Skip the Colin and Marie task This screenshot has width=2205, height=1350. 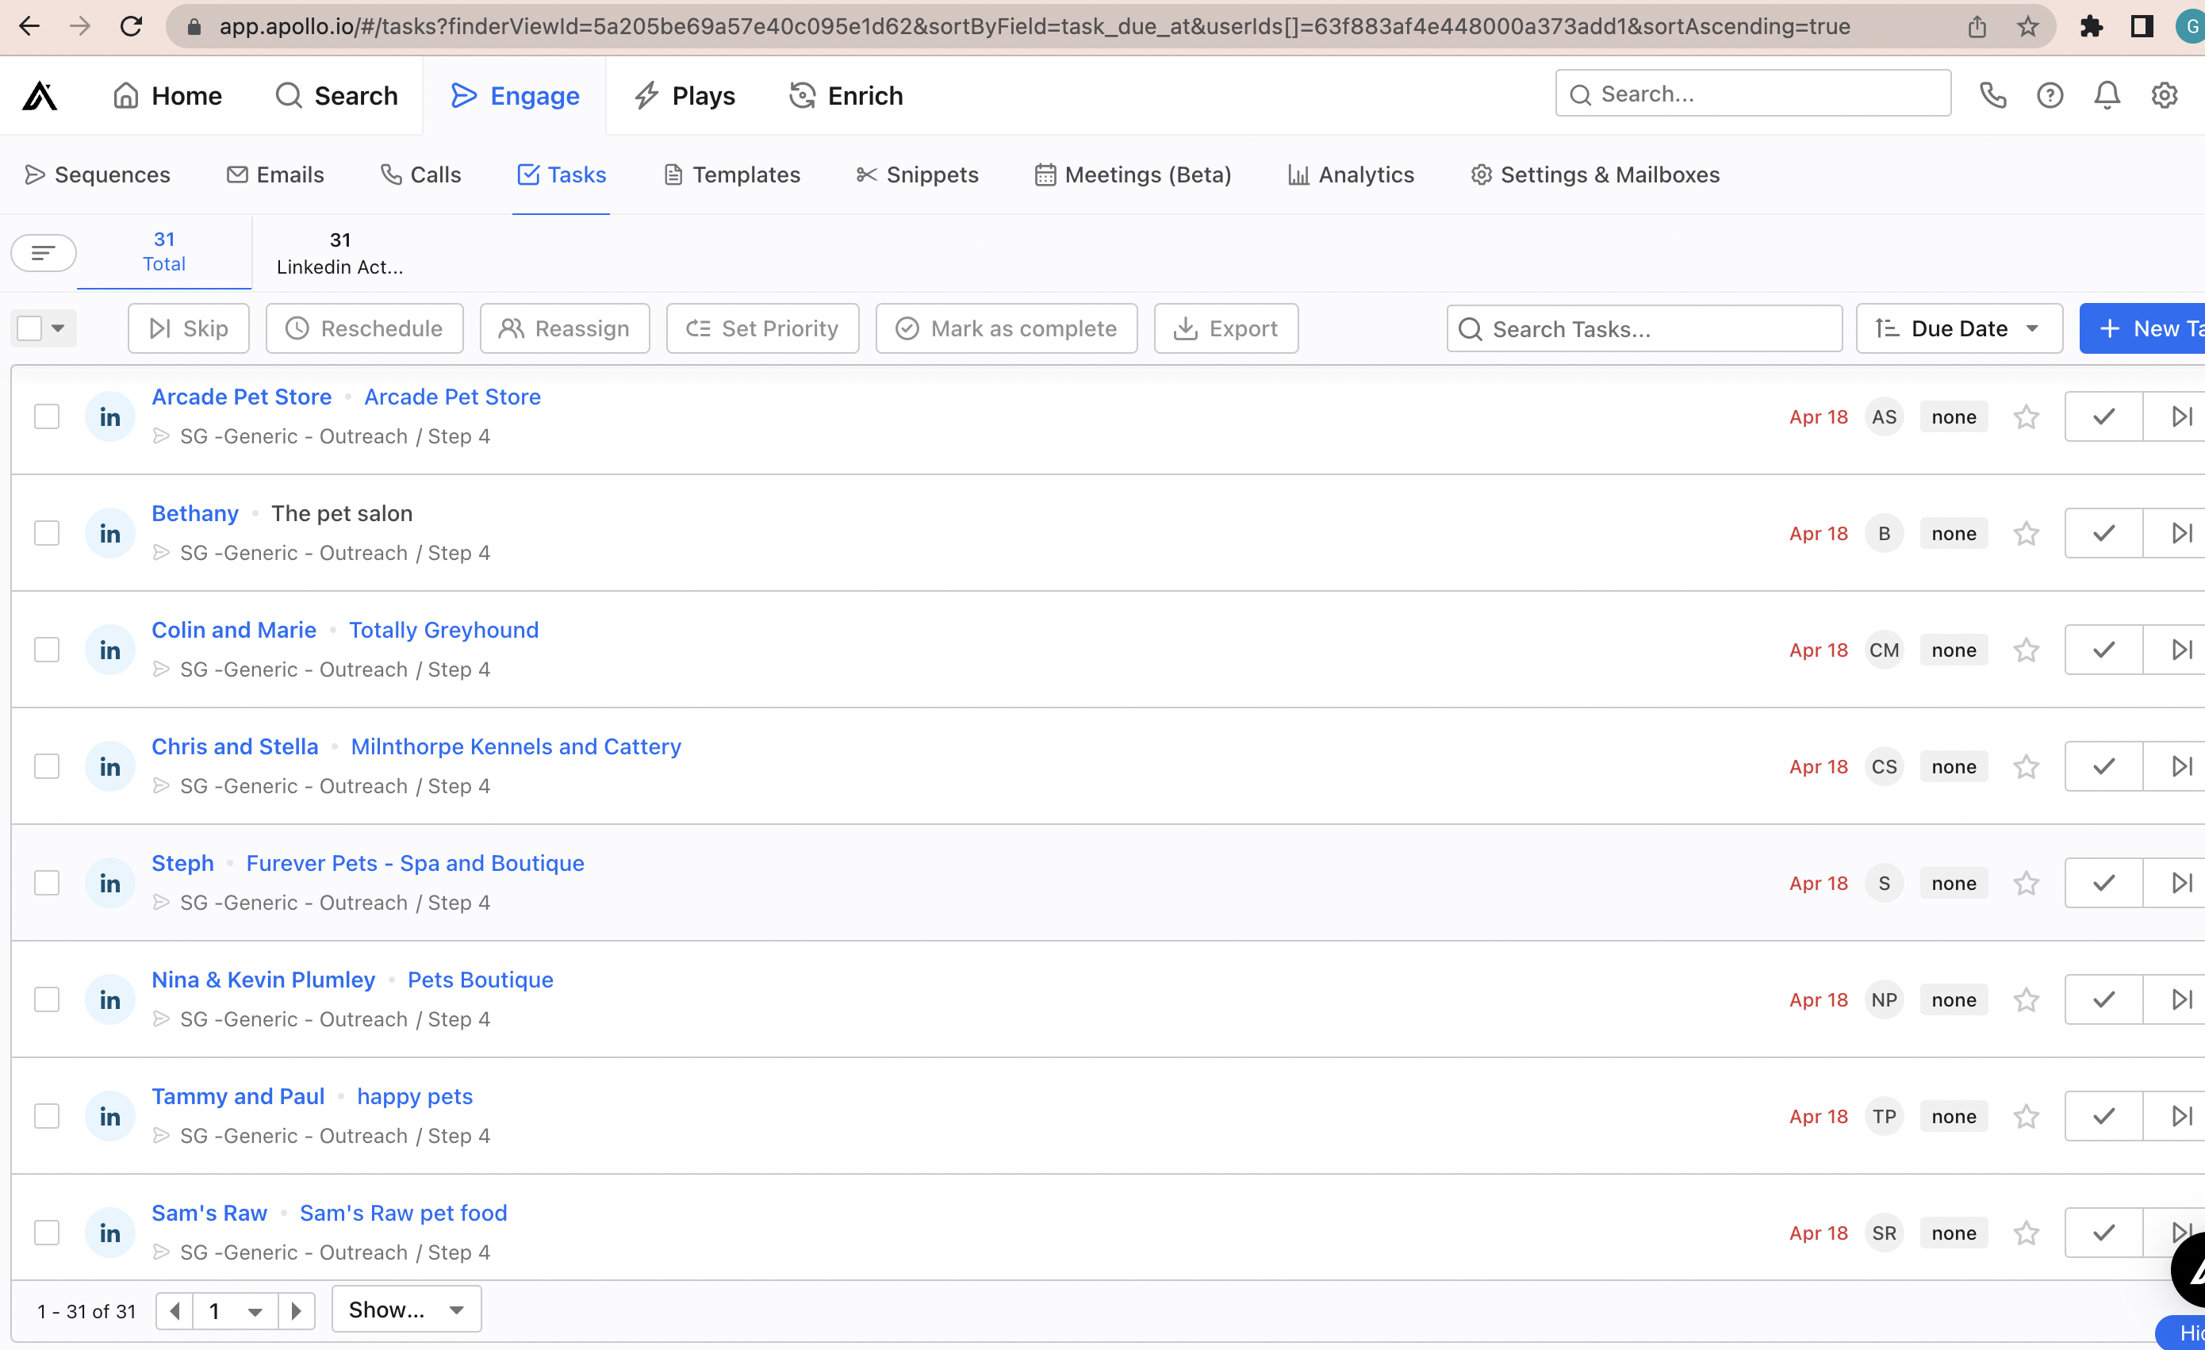coord(2181,650)
